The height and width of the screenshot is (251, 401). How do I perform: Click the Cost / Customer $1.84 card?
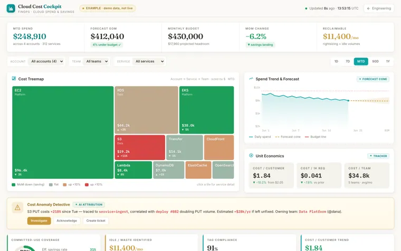point(271,175)
